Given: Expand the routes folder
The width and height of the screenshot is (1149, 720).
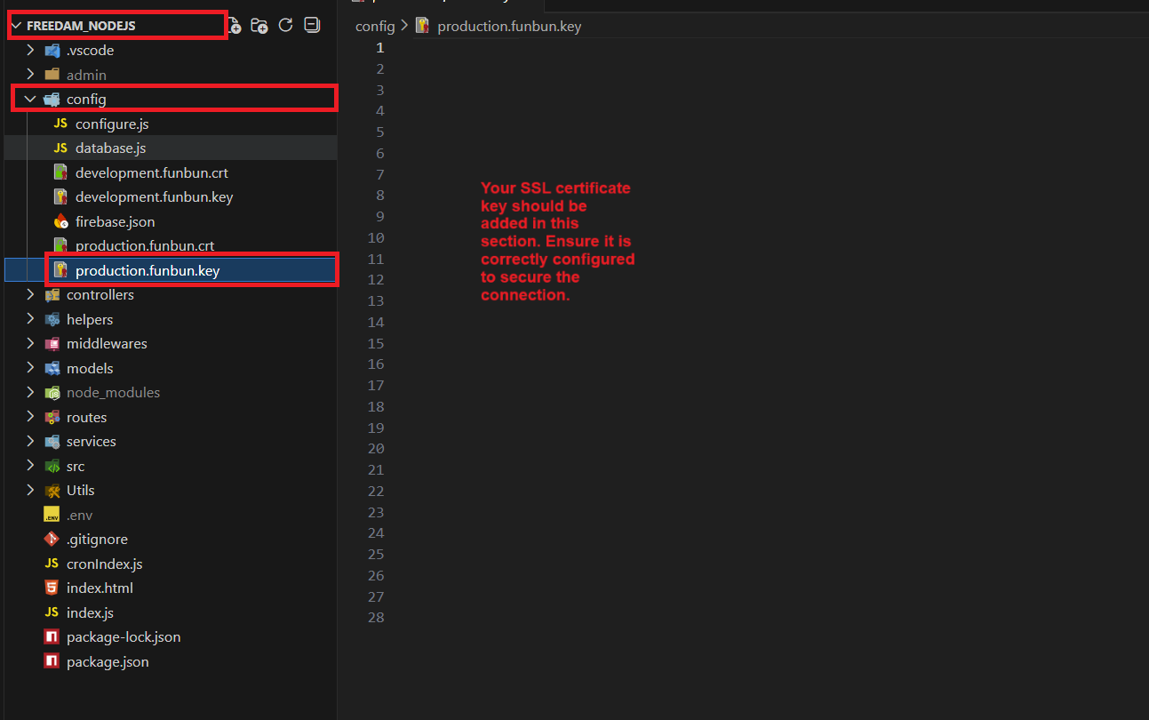Looking at the screenshot, I should 29,417.
